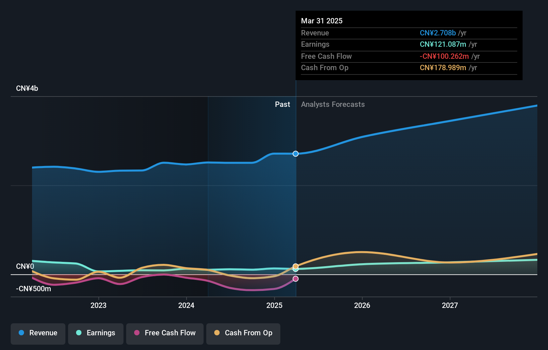Image resolution: width=548 pixels, height=350 pixels.
Task: Toggle the Free Cash Flow legend button
Action: pos(165,334)
